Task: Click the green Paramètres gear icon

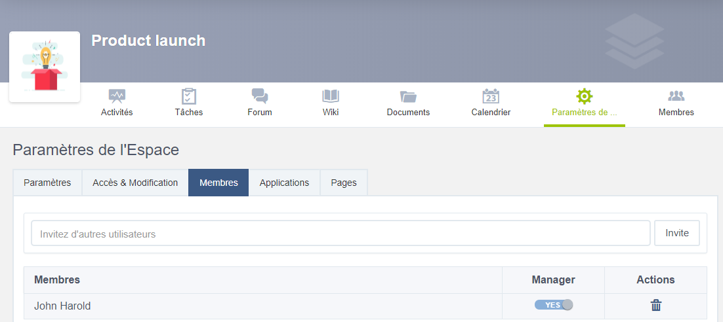Action: [x=584, y=97]
